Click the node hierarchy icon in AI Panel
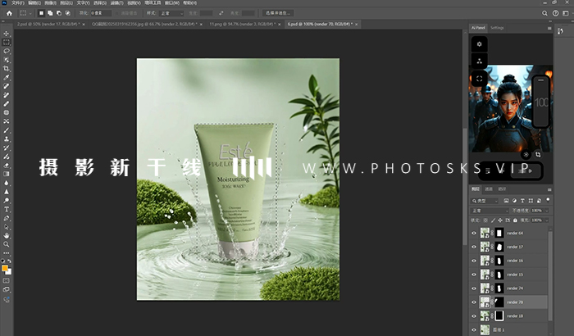Viewport: 574px width, 336px height. pos(479,61)
